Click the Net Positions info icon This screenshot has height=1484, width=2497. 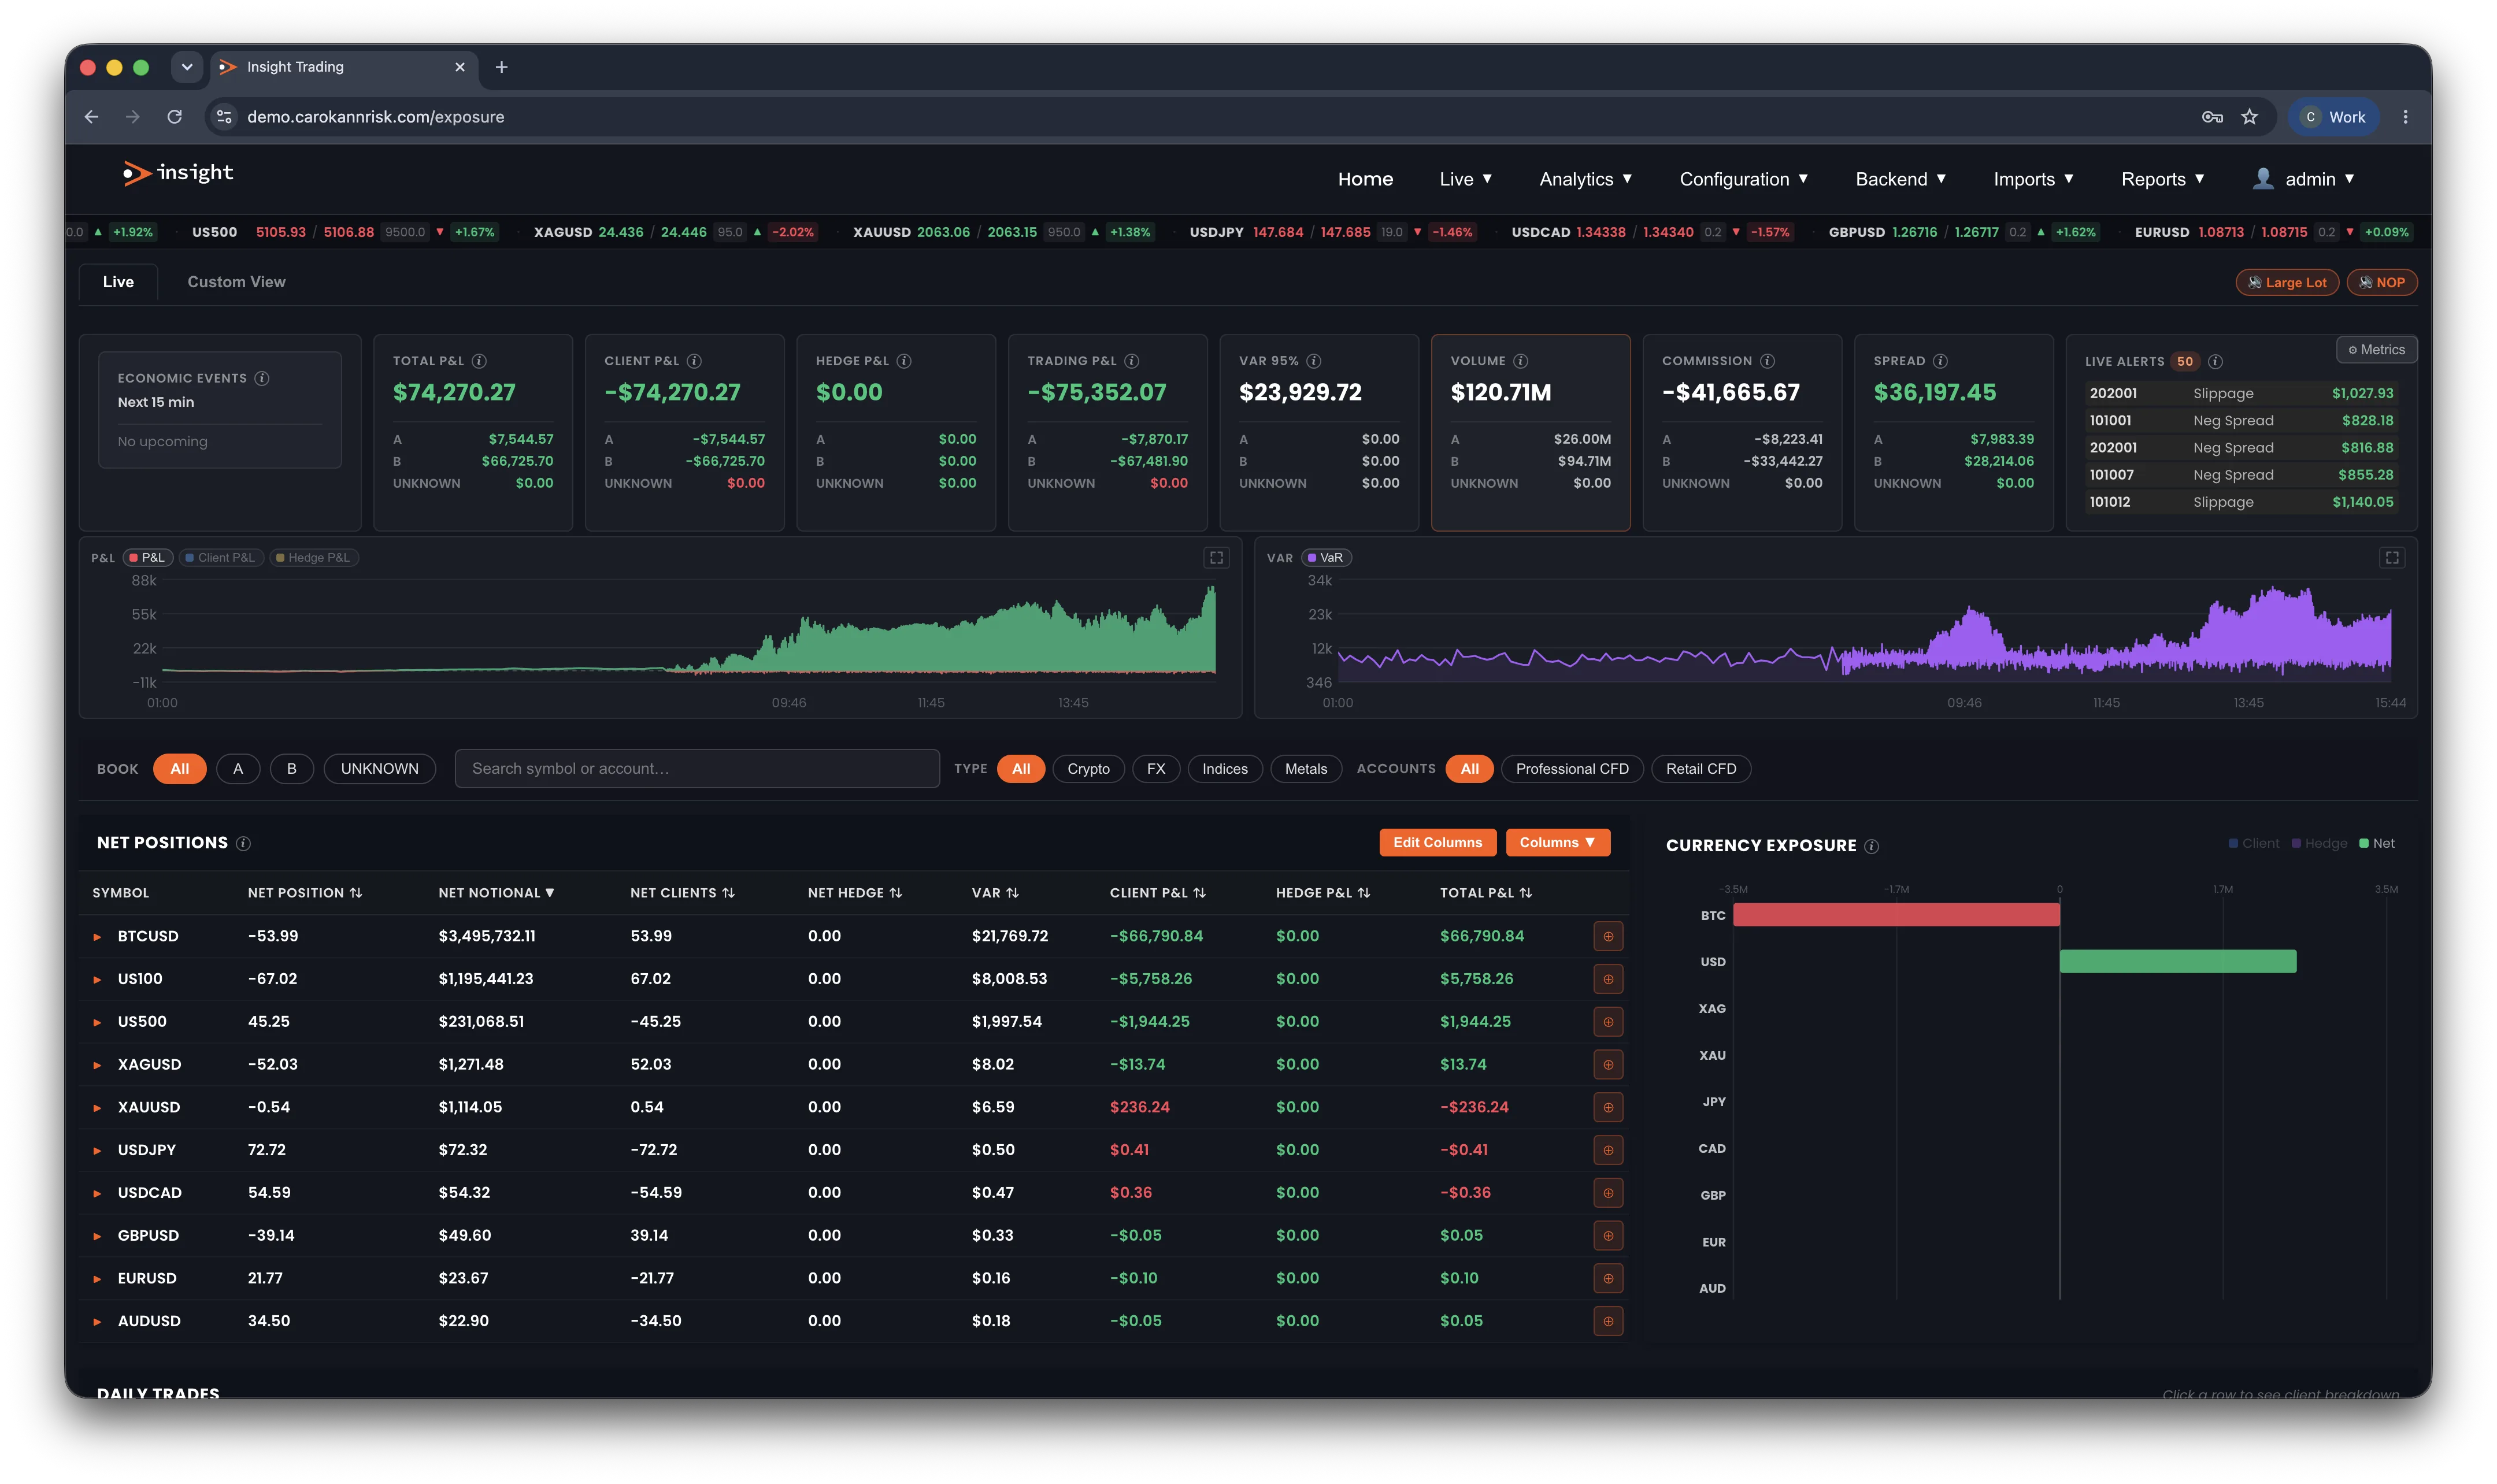point(243,844)
